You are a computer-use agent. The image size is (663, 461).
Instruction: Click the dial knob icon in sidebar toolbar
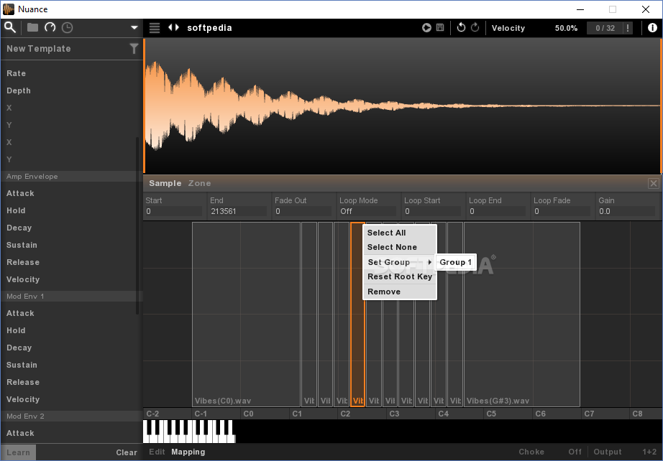pos(50,28)
